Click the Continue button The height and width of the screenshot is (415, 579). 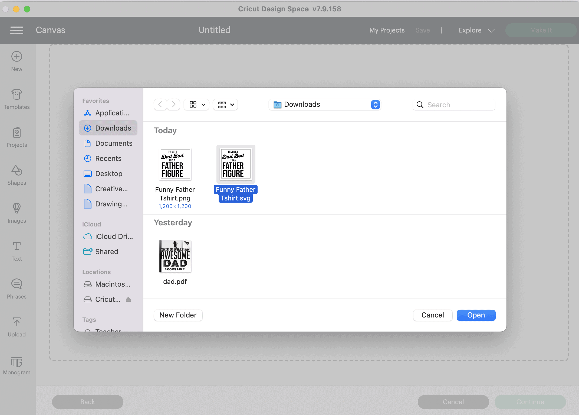click(530, 402)
